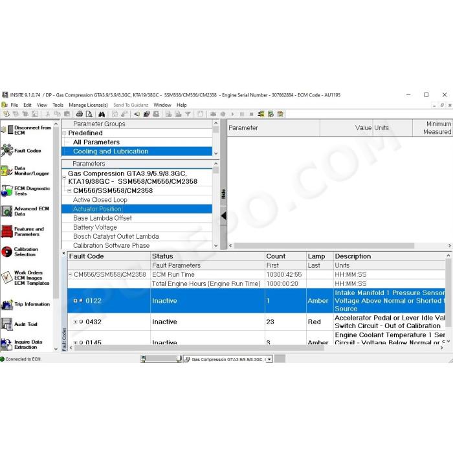Click the play arrow toolbar icon
Screen dimensions: 453x453
point(232,114)
